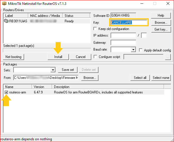Screen dimensions: 174x142
Task: Tick the Configure script checkbox
Action: [95, 57]
